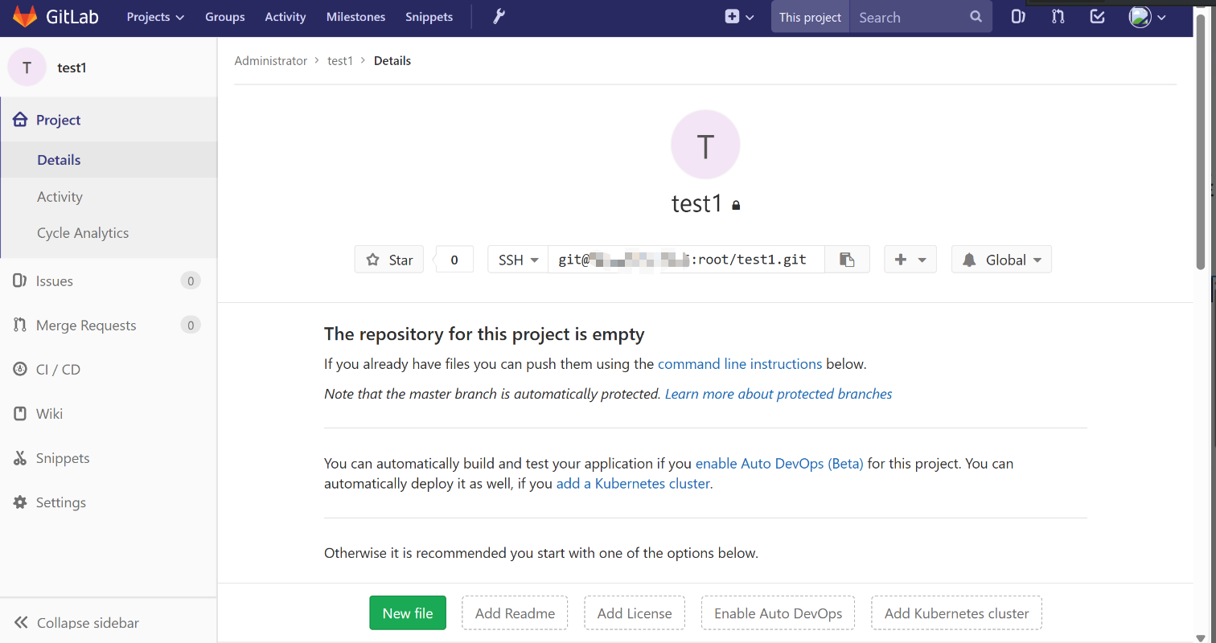
Task: Open the Todos checkmark icon
Action: 1097,17
